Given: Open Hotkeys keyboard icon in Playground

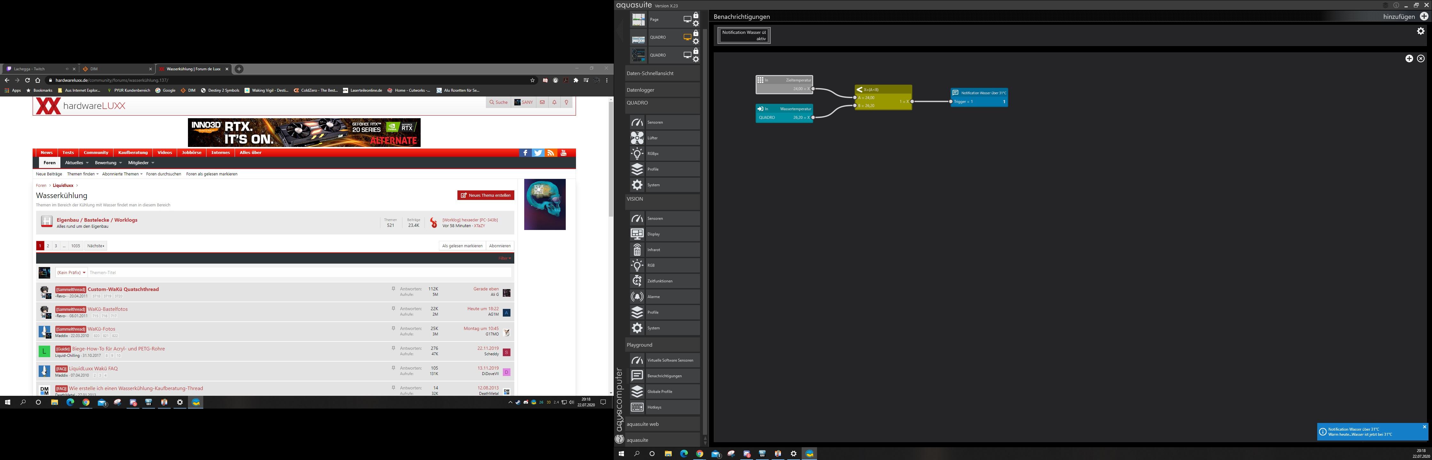Looking at the screenshot, I should click(637, 407).
